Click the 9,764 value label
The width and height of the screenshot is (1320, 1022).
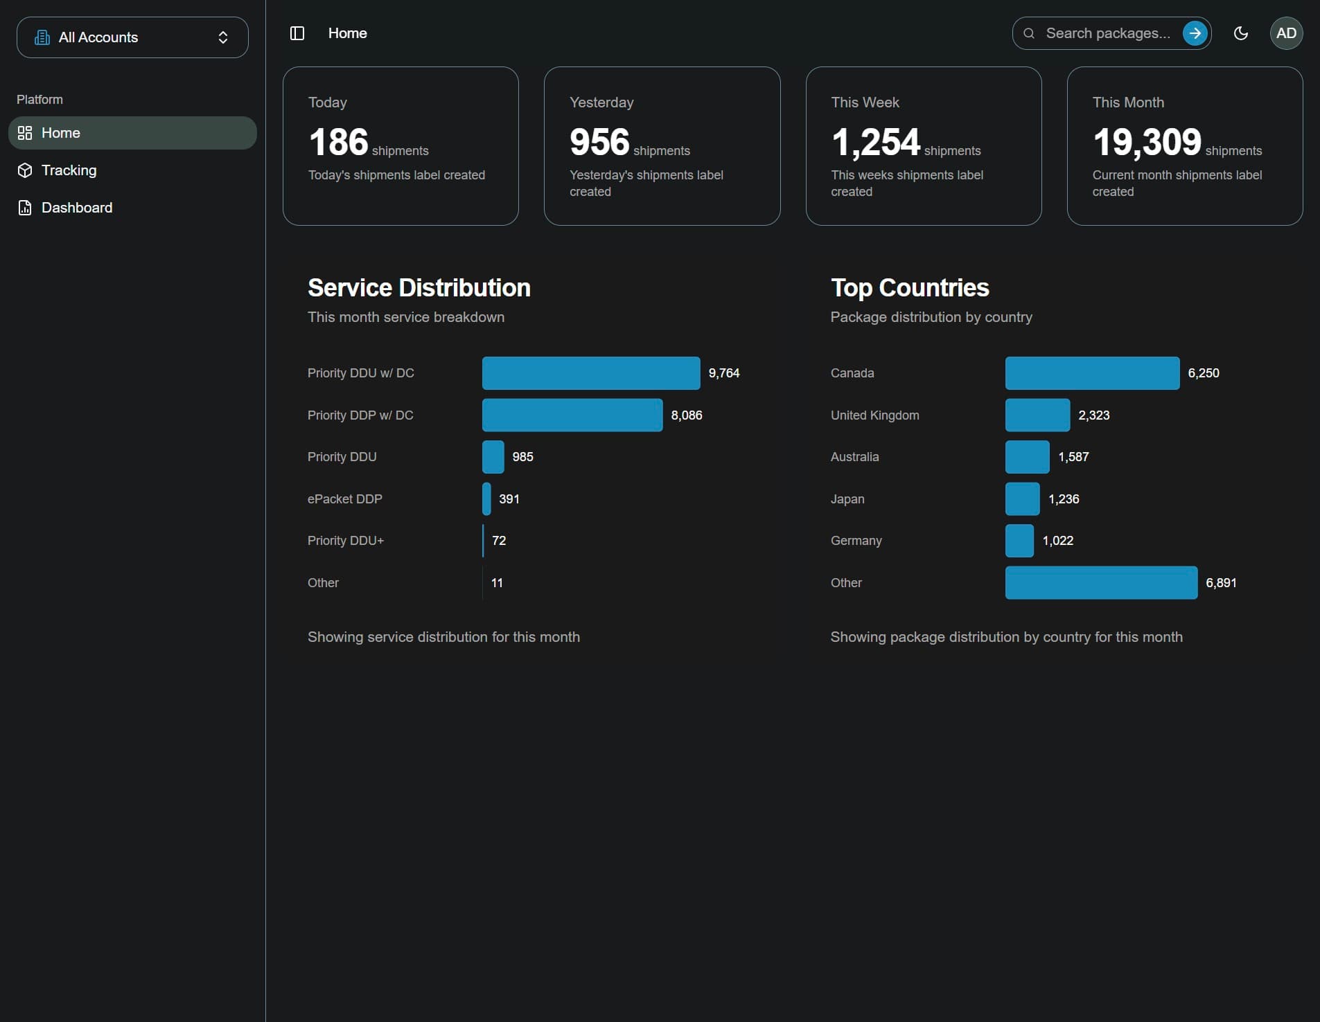click(x=724, y=373)
